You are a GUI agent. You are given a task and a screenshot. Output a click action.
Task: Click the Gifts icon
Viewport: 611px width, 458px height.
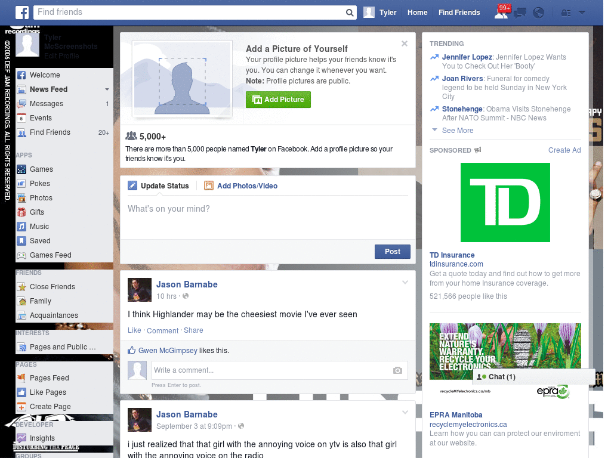(x=21, y=212)
